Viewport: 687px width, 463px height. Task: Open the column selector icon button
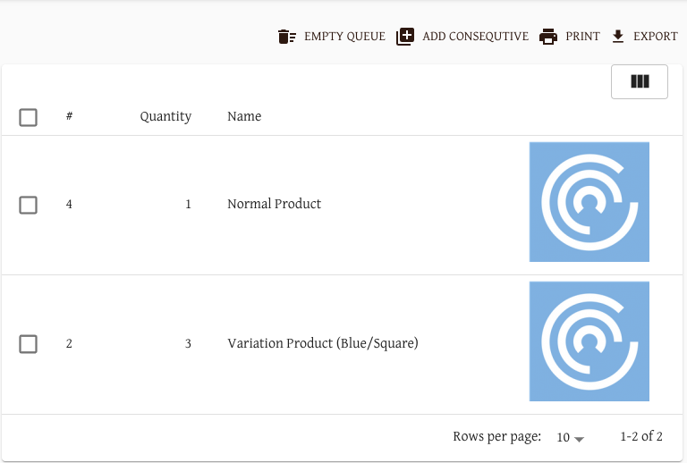[640, 81]
